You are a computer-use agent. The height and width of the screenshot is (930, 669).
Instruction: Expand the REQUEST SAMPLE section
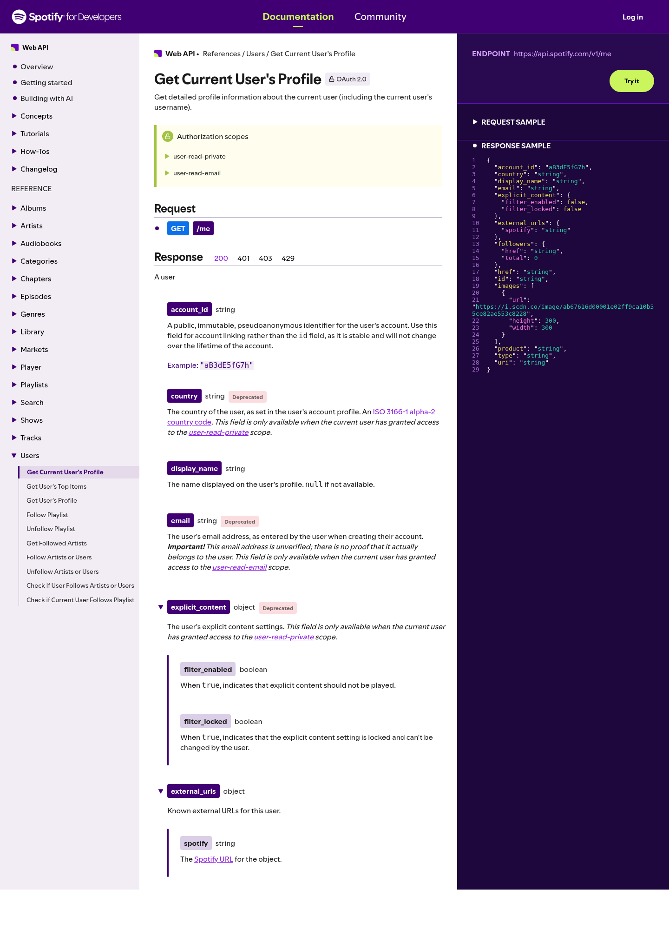[509, 122]
